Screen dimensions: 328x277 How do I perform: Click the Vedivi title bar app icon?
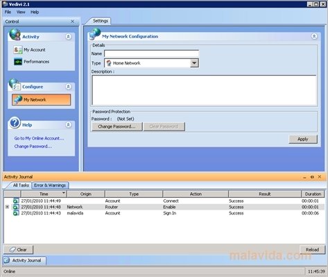point(5,4)
